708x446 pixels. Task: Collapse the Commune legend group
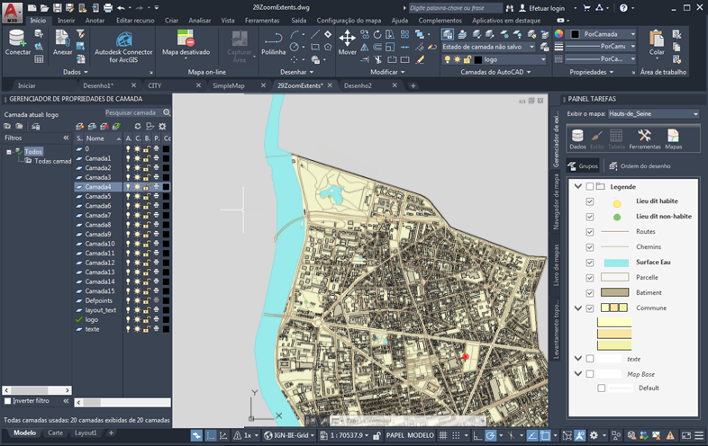[577, 308]
